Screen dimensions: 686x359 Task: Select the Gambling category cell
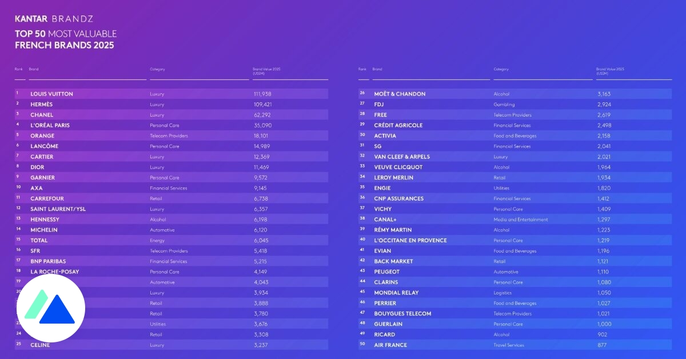pos(504,105)
